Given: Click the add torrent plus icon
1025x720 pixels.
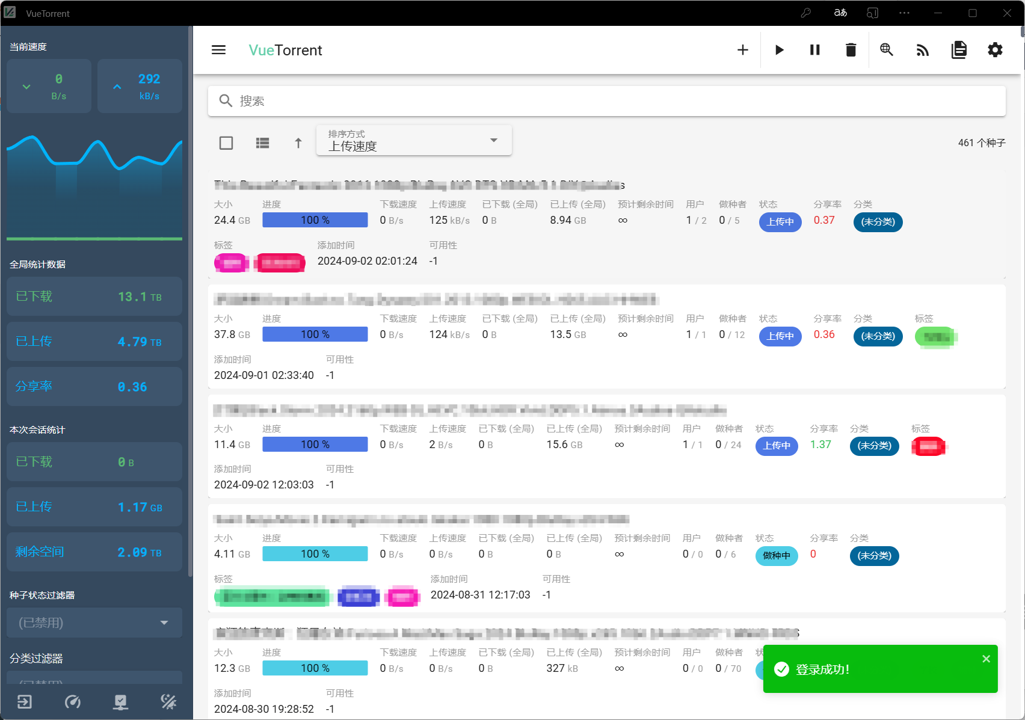Looking at the screenshot, I should [743, 50].
